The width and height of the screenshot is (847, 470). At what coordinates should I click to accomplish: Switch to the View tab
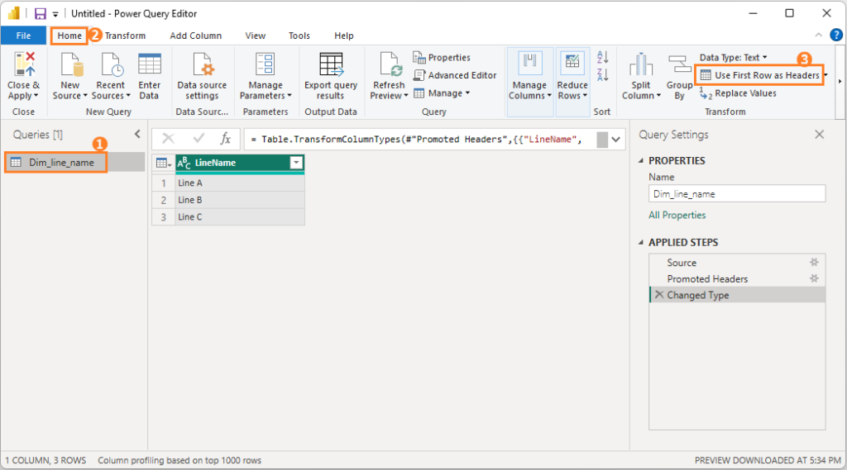(255, 36)
